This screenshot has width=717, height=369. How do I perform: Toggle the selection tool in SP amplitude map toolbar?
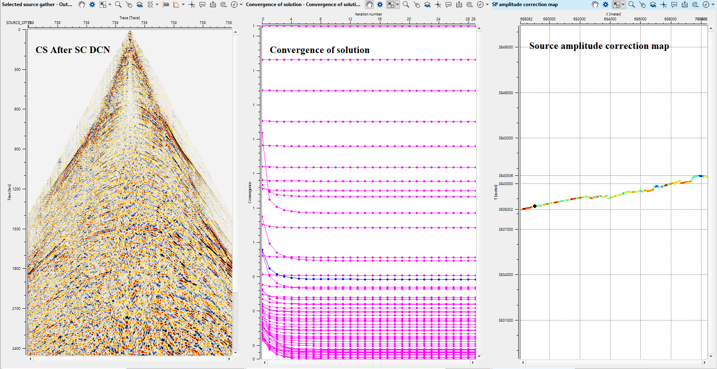(x=616, y=4)
